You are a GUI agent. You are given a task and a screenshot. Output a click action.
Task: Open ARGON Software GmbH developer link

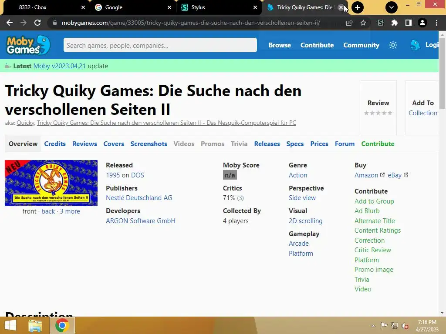click(141, 220)
